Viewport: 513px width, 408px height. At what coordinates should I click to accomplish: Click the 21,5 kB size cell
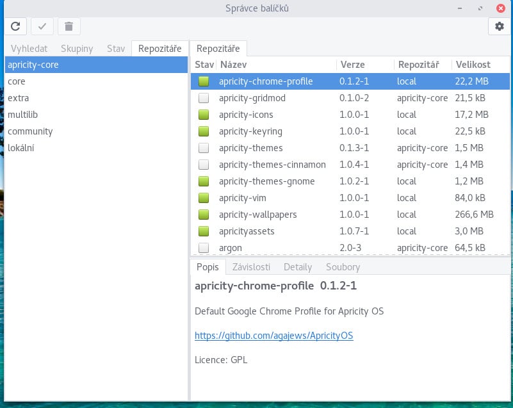point(470,98)
